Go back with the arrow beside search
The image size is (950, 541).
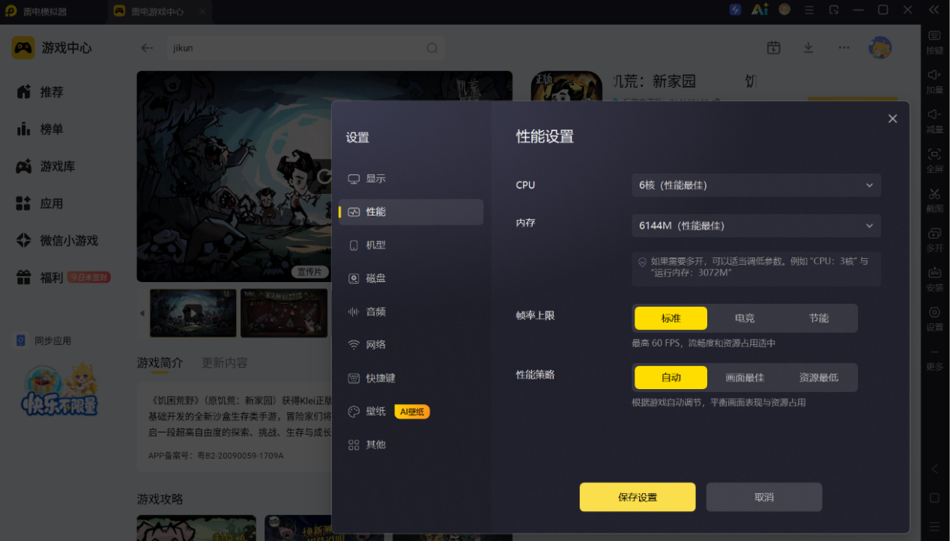click(x=147, y=48)
